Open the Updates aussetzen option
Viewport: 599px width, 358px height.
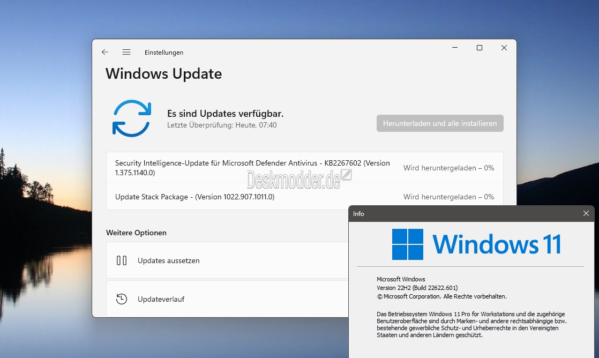click(x=228, y=260)
